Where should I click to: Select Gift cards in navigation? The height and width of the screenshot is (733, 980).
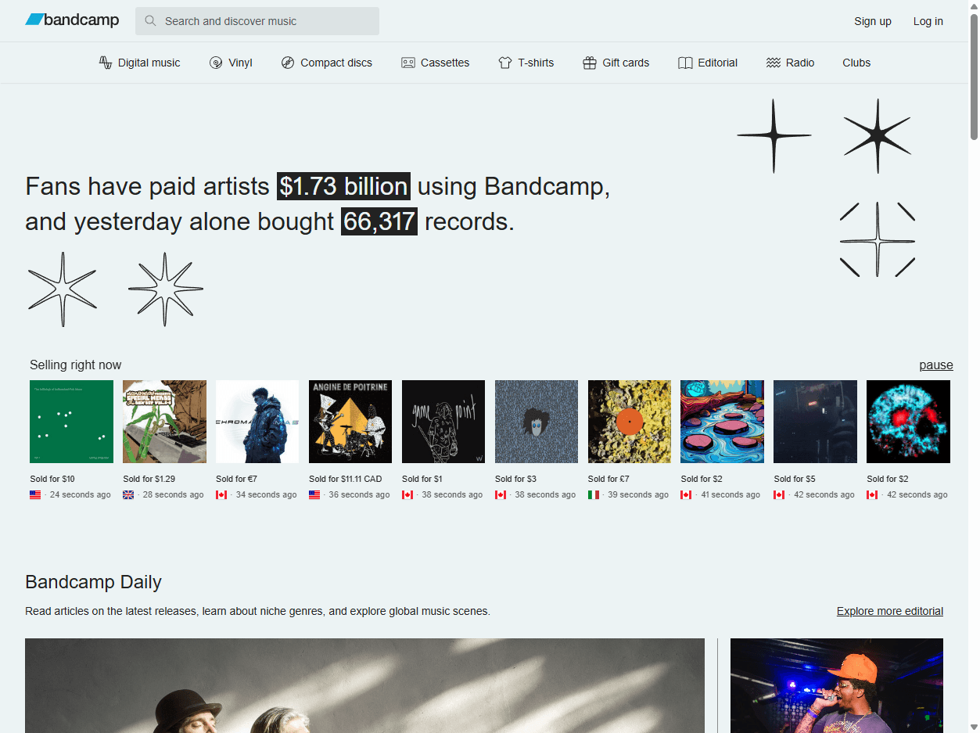point(616,63)
